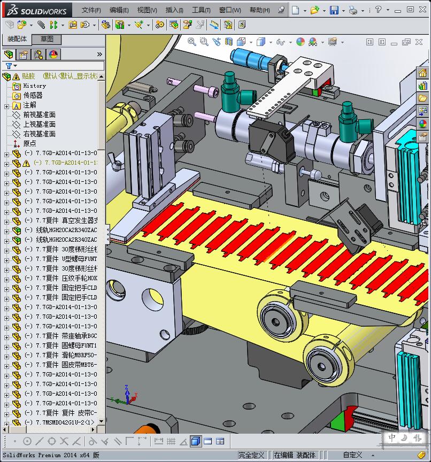Open the Design Library task pane icon

(x=423, y=86)
